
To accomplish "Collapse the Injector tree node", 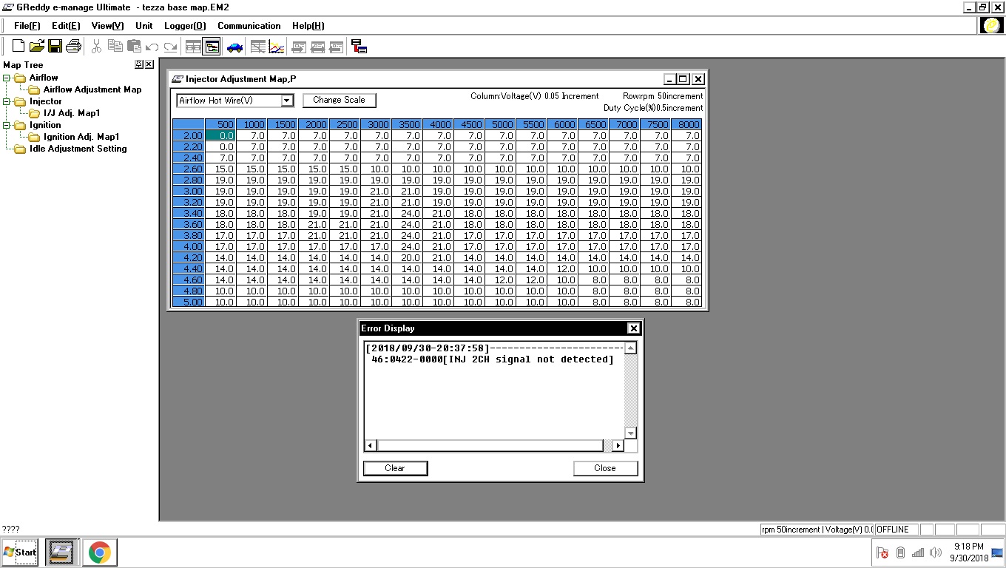I will click(7, 101).
